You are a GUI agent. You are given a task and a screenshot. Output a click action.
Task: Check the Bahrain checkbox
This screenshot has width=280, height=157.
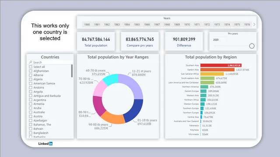pos(31,129)
